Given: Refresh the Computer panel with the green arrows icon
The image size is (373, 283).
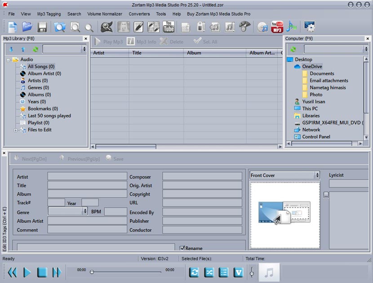Looking at the screenshot, I should [x=293, y=48].
